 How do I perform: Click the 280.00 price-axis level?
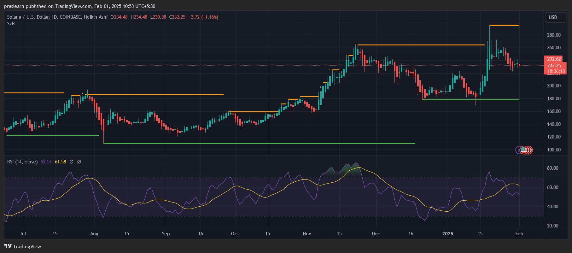point(554,35)
